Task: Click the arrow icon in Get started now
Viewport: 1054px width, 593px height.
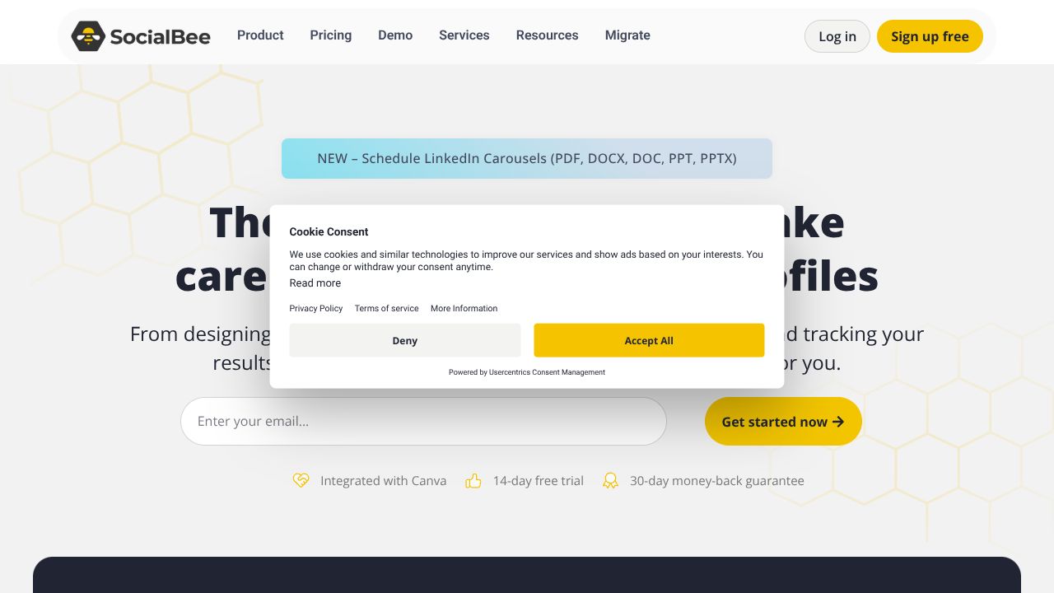Action: tap(838, 422)
